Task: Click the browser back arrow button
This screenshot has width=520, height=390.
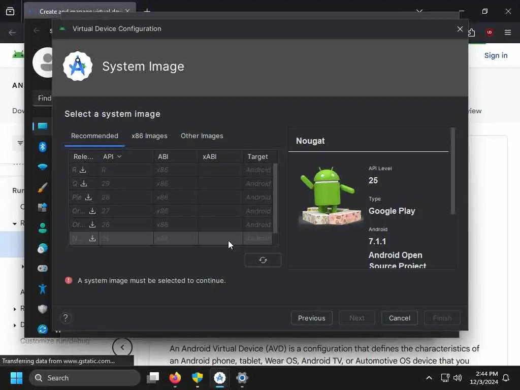Action: point(12,32)
